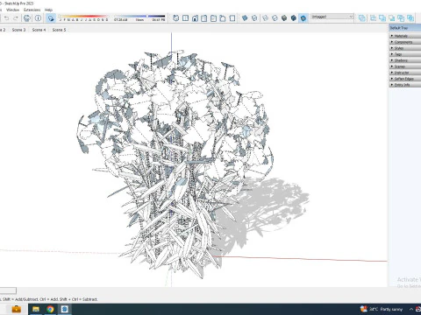This screenshot has width=421, height=315.
Task: Open the Untagged tag dropdown
Action: [332, 17]
